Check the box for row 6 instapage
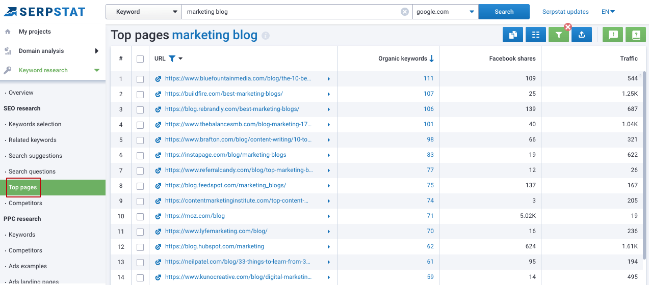The height and width of the screenshot is (285, 649). [140, 155]
